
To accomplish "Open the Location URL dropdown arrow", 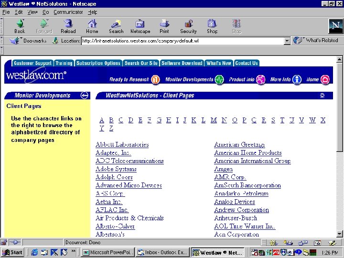I will pos(287,41).
